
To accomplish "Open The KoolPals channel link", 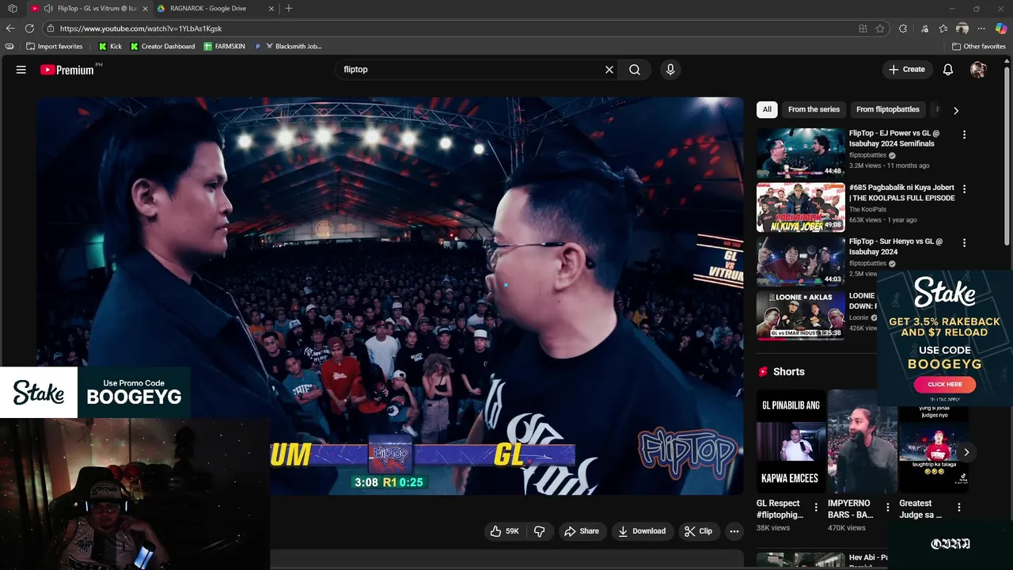I will tap(866, 209).
